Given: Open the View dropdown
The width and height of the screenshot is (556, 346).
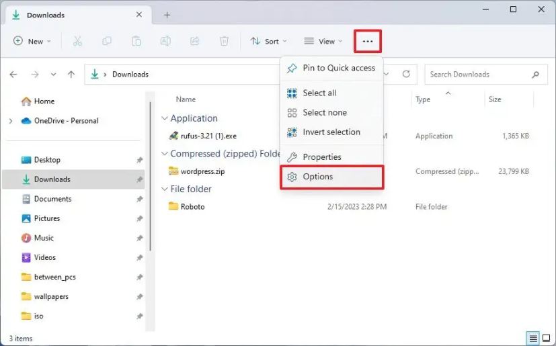Looking at the screenshot, I should [323, 42].
